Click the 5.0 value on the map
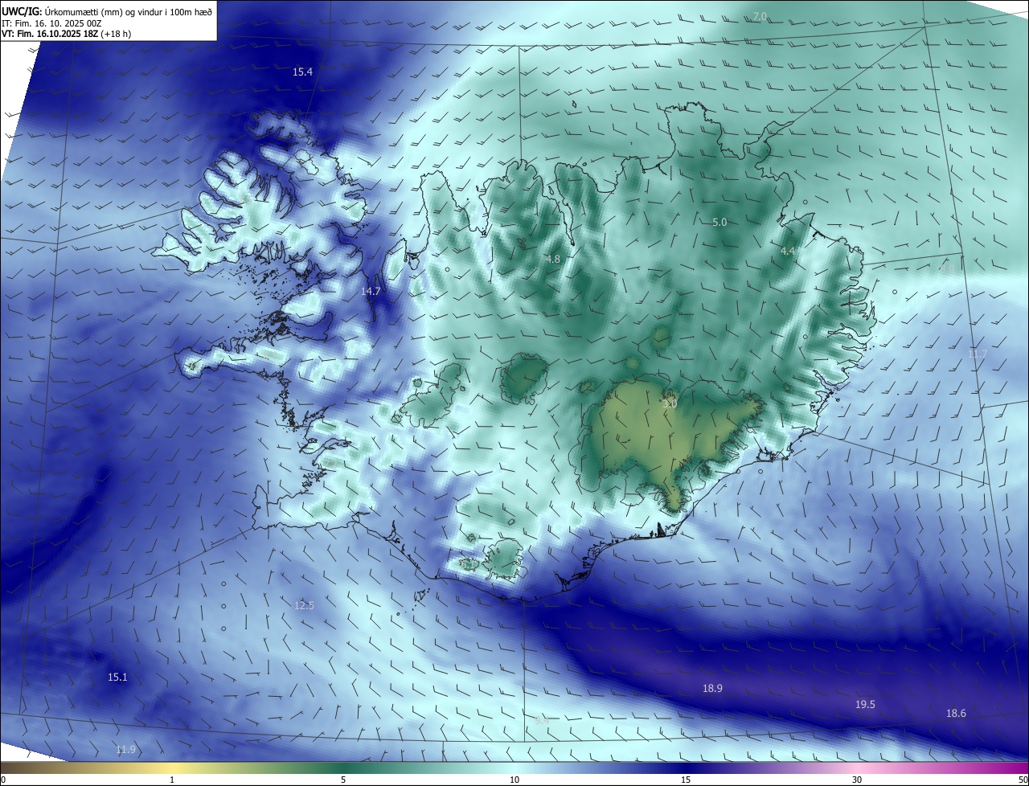This screenshot has height=786, width=1029. 719,223
